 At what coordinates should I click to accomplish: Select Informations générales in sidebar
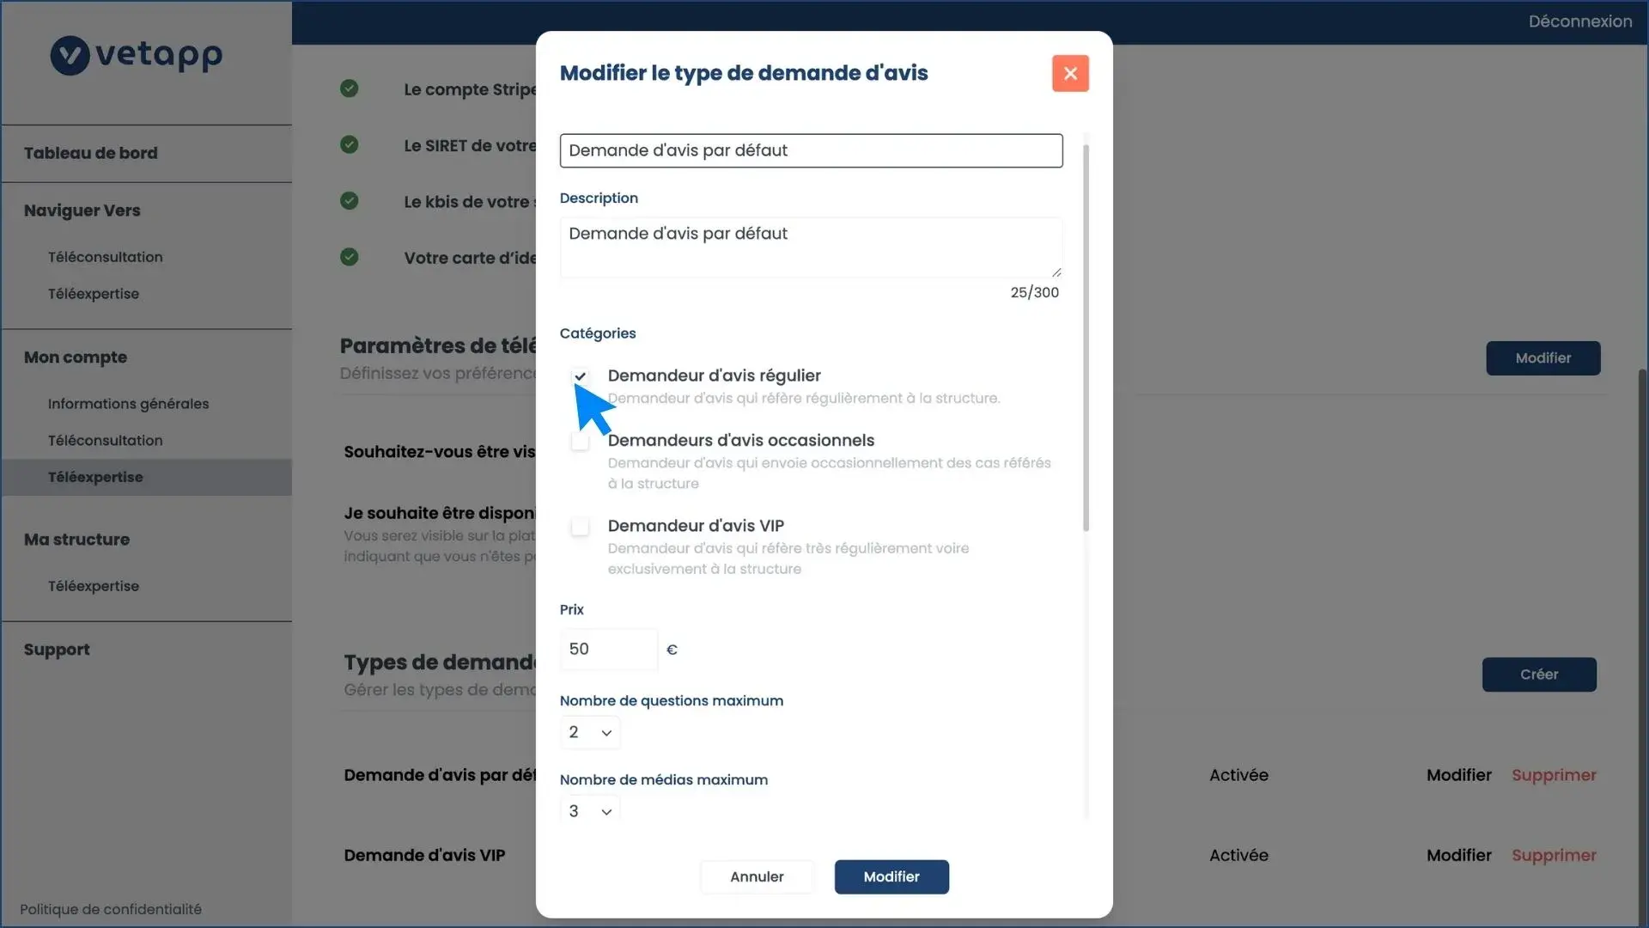pyautogui.click(x=128, y=404)
